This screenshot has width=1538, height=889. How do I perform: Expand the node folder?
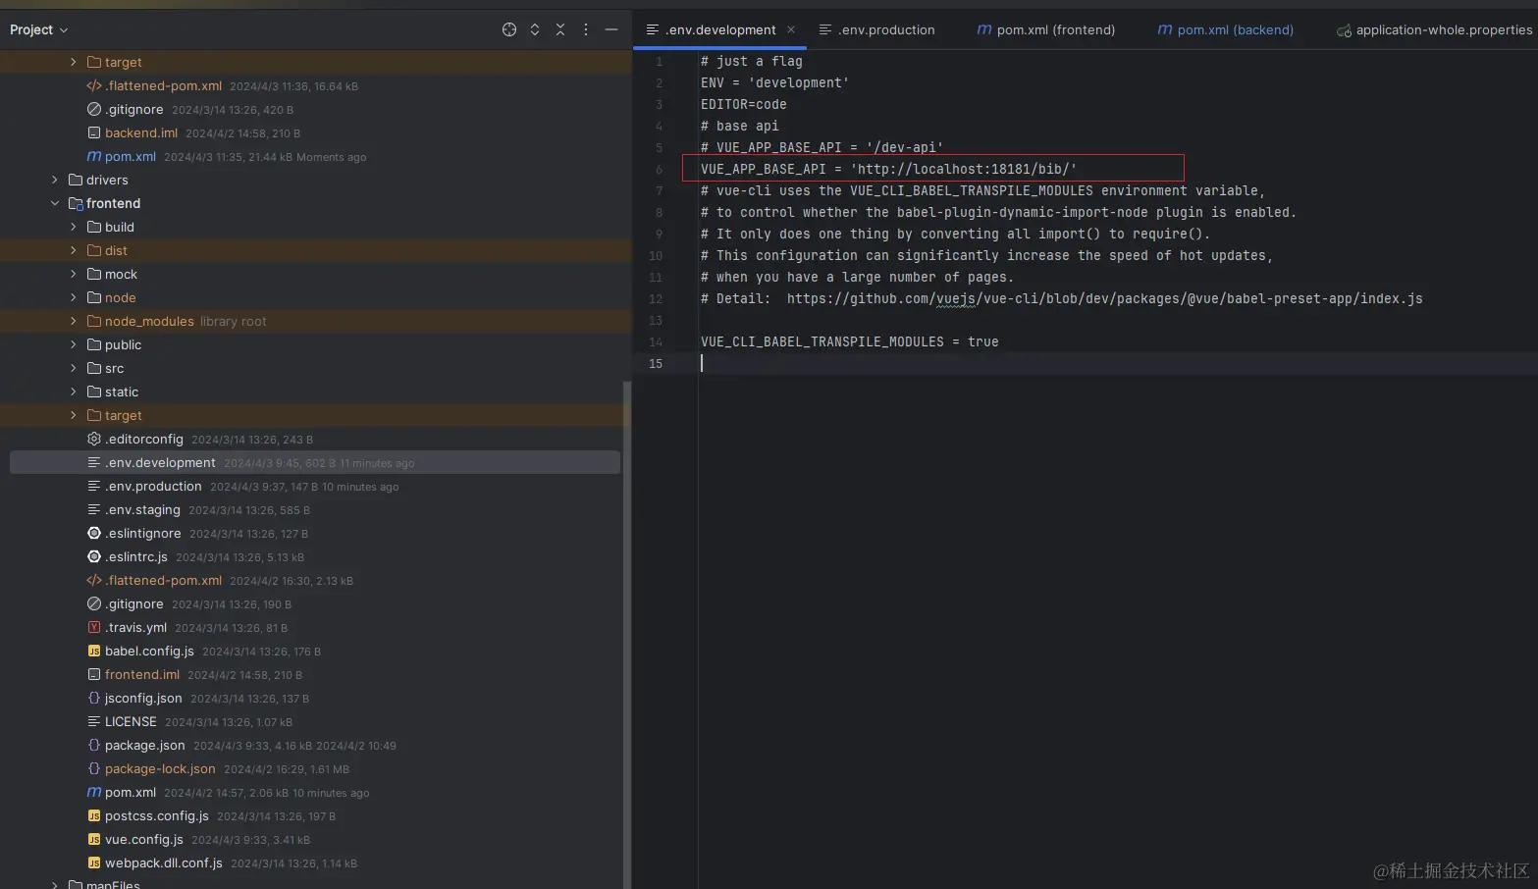(74, 297)
